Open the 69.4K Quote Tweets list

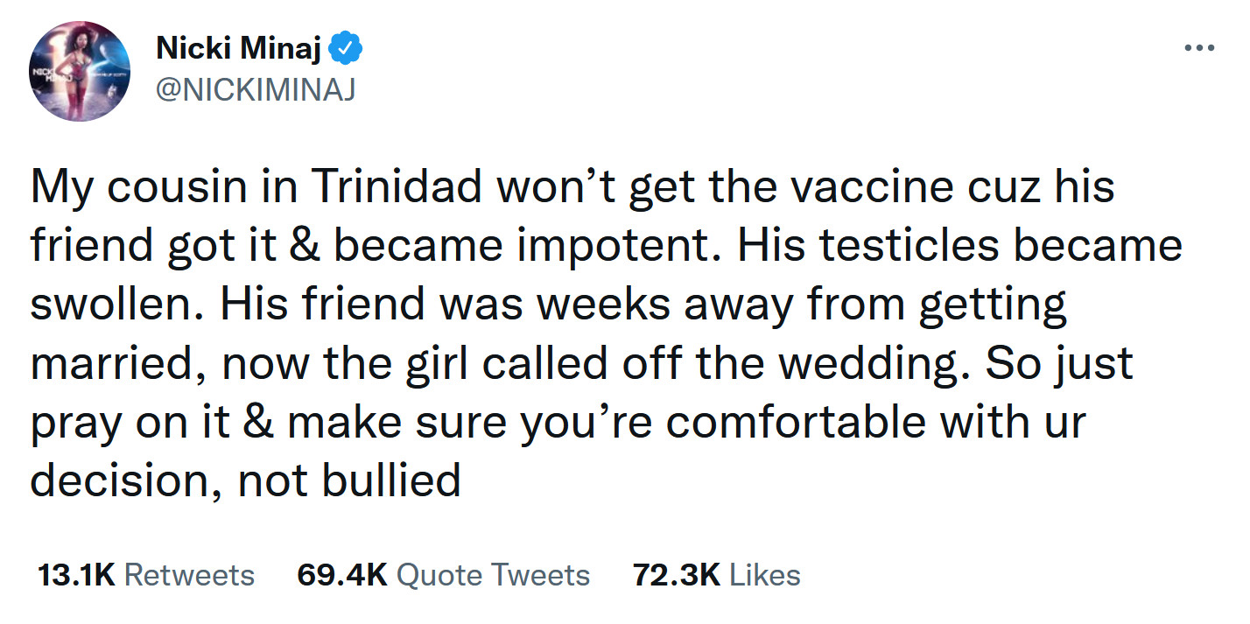click(443, 575)
